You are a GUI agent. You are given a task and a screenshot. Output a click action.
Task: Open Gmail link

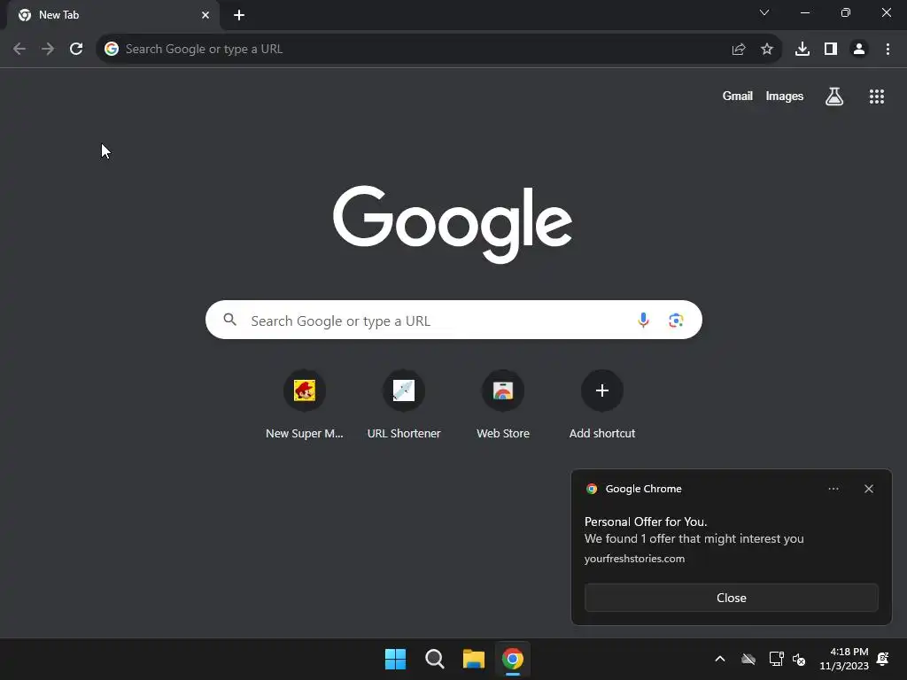coord(738,96)
